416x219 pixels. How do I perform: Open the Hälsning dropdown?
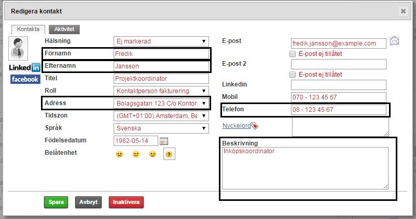pos(161,41)
